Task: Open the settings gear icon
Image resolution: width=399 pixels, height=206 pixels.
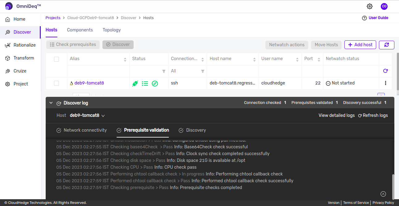Action: [370, 6]
